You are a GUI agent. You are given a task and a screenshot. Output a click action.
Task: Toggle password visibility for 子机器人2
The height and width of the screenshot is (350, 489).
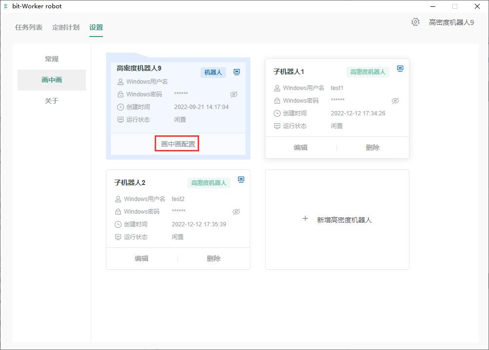coord(236,212)
